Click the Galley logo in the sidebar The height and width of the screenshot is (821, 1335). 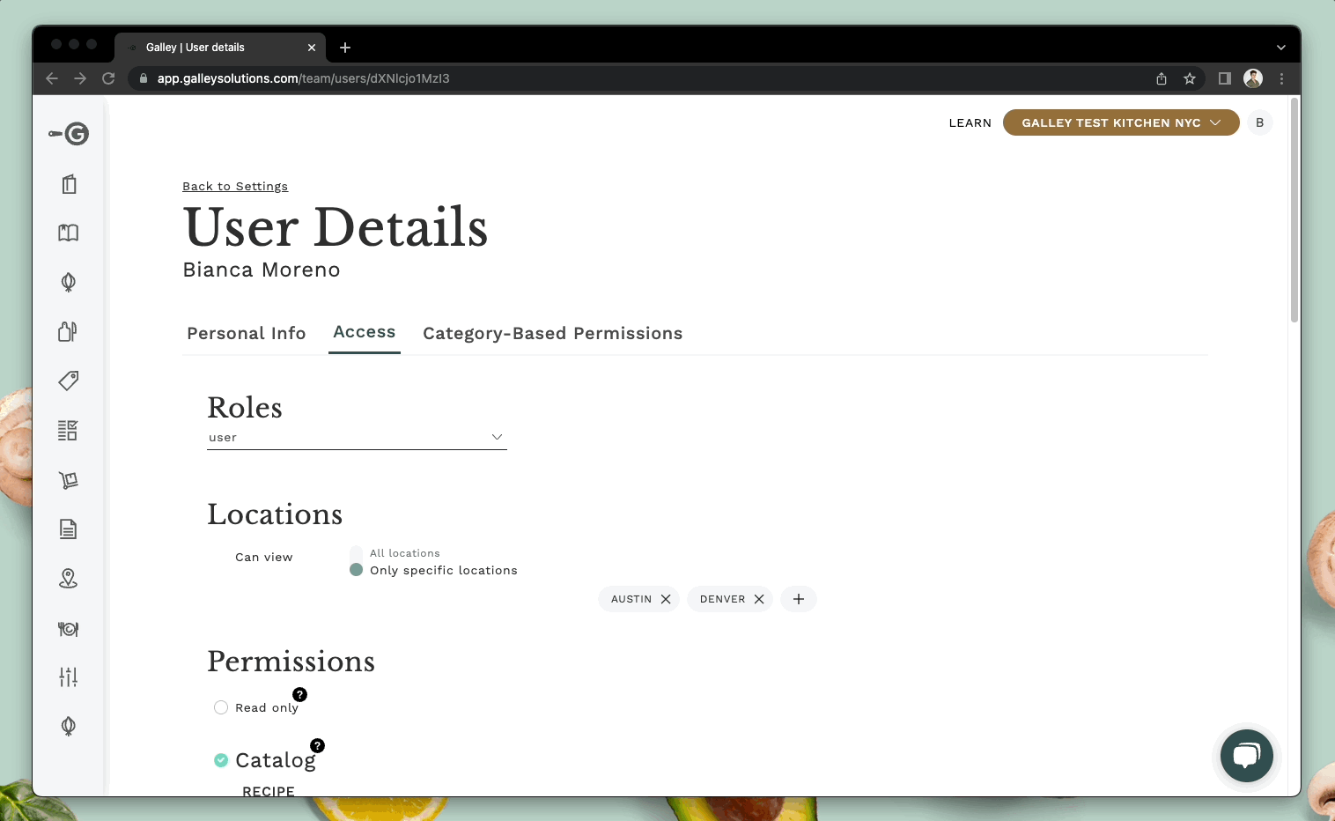click(x=70, y=134)
